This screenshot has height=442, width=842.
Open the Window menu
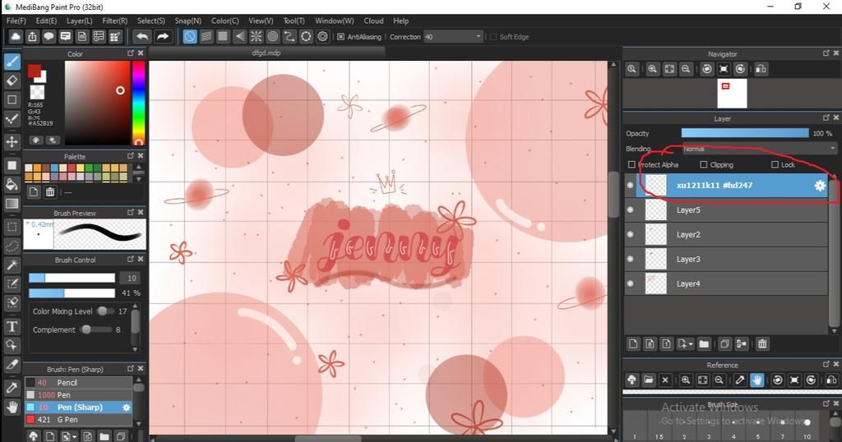334,21
